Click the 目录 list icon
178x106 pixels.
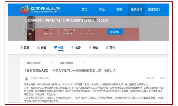tap(21, 47)
